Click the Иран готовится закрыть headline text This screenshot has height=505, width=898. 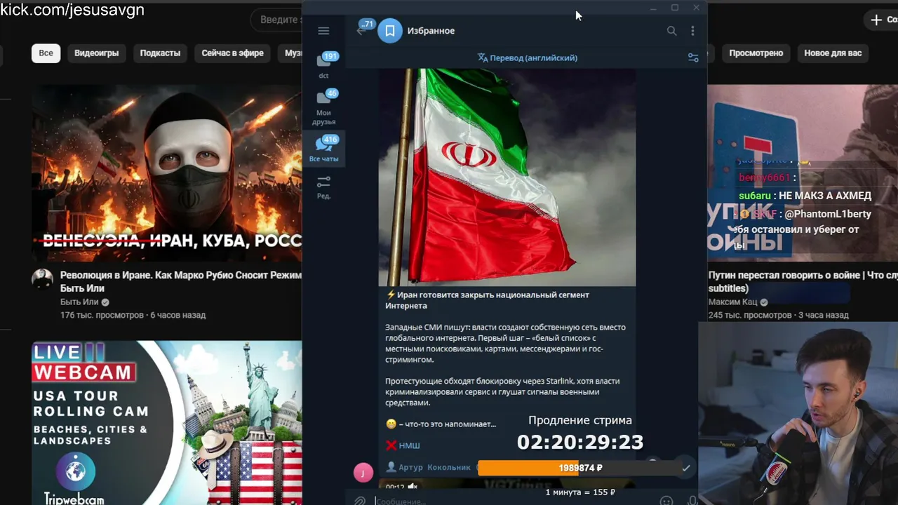click(487, 300)
